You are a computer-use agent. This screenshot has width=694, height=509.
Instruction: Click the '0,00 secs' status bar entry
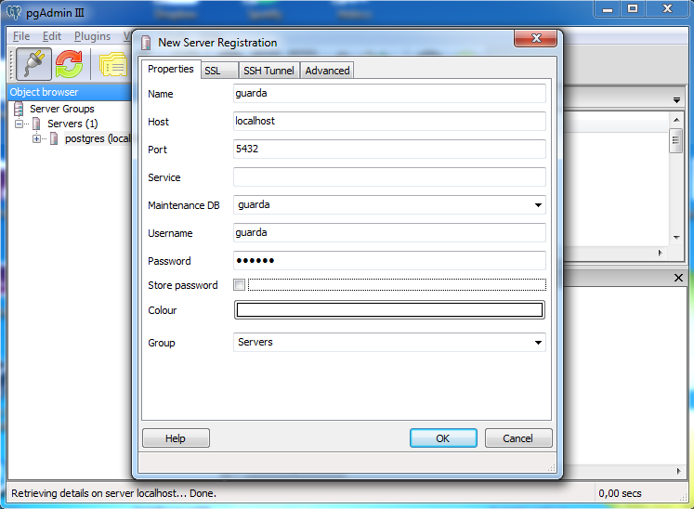tap(620, 493)
